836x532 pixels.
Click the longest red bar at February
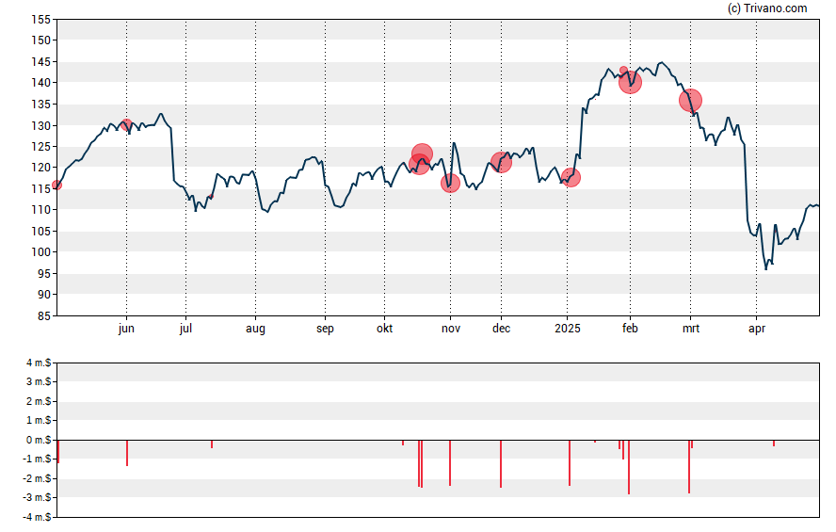coord(629,467)
